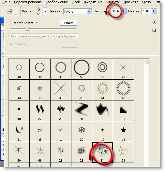Viewport: 165px width, 172px height.
Task: Open the Выделение menu
Action: coord(93,2)
